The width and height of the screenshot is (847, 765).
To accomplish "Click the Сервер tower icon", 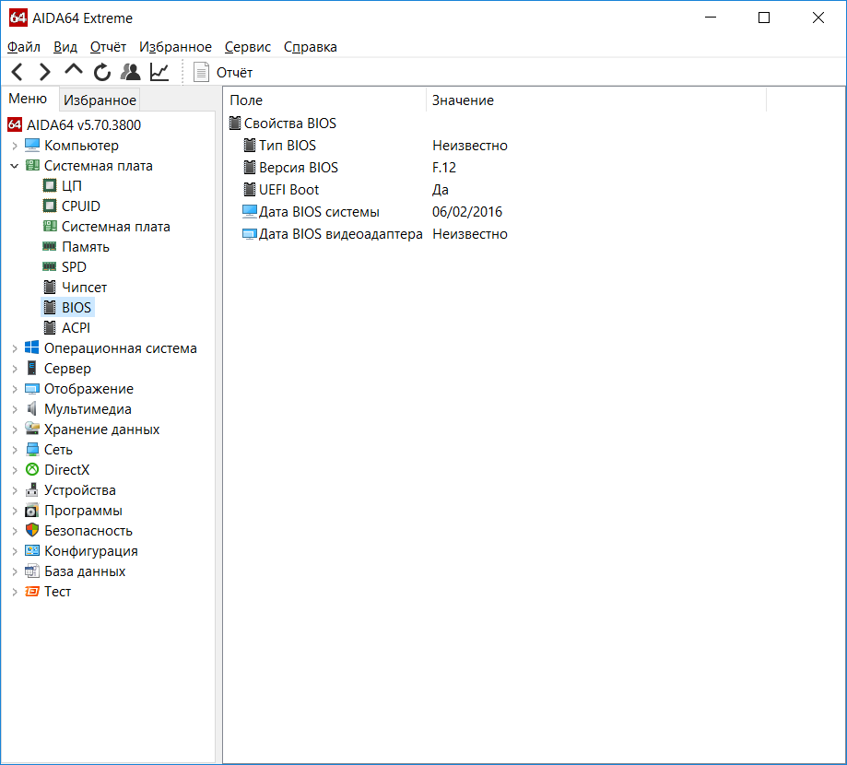I will pyautogui.click(x=32, y=369).
